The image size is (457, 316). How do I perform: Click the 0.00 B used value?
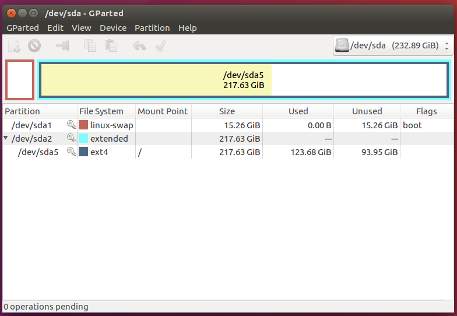point(319,125)
